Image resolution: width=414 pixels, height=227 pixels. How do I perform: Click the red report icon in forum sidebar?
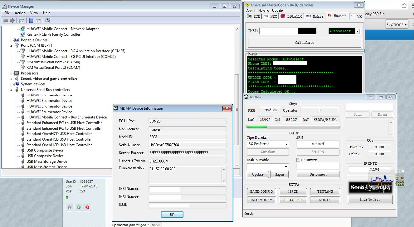point(87,207)
